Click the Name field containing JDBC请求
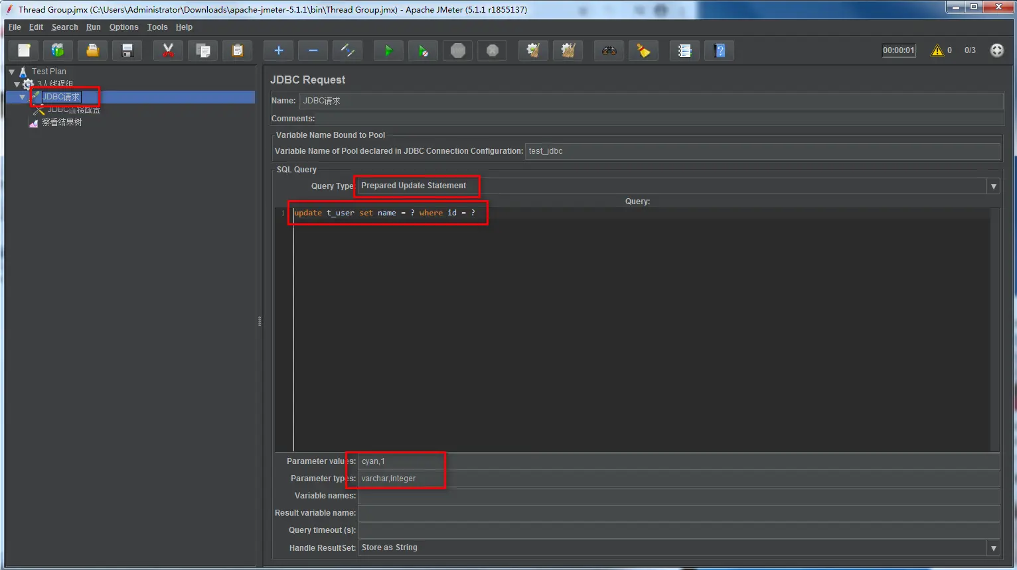Viewport: 1017px width, 570px height. point(651,101)
